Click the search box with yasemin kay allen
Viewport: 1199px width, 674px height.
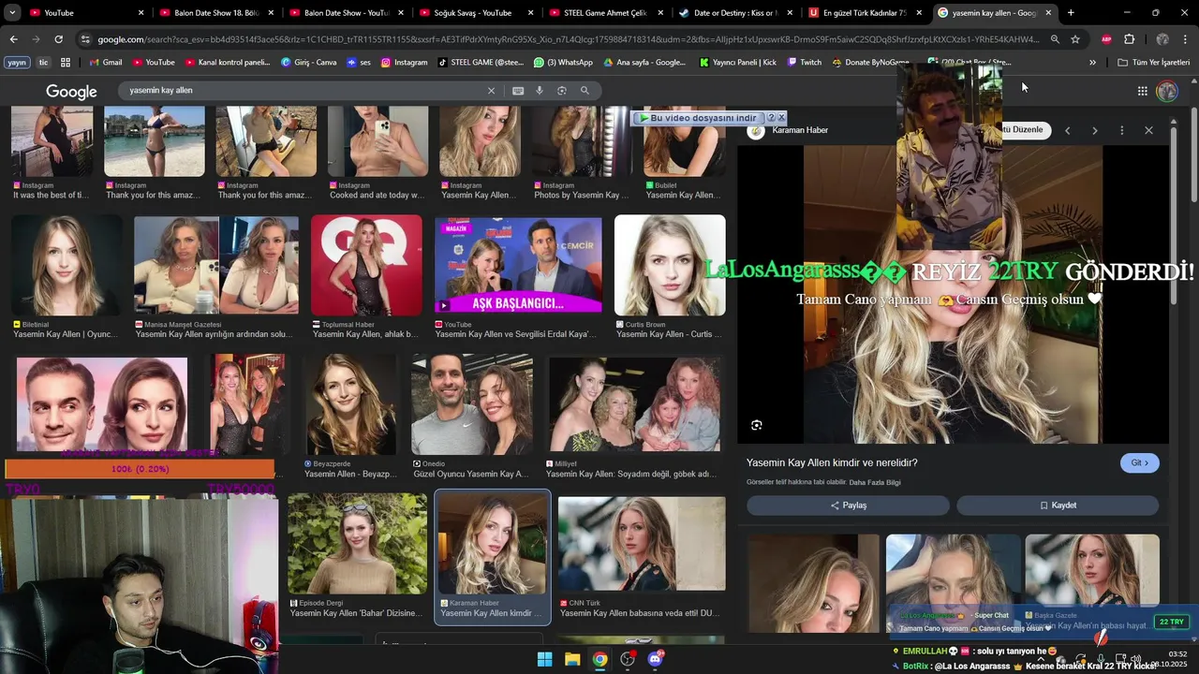coord(304,91)
